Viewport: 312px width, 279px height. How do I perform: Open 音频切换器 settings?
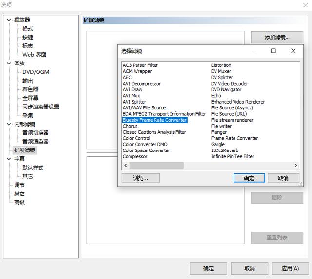point(36,132)
